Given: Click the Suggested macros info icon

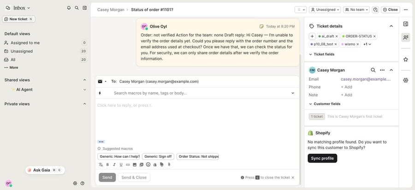Looking at the screenshot, I should pos(99,149).
